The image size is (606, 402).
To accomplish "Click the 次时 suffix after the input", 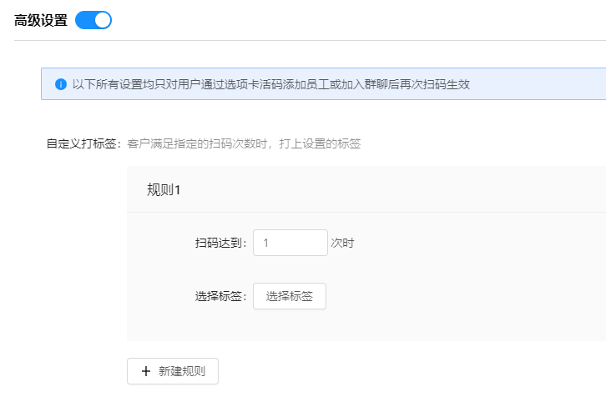I will click(x=342, y=243).
